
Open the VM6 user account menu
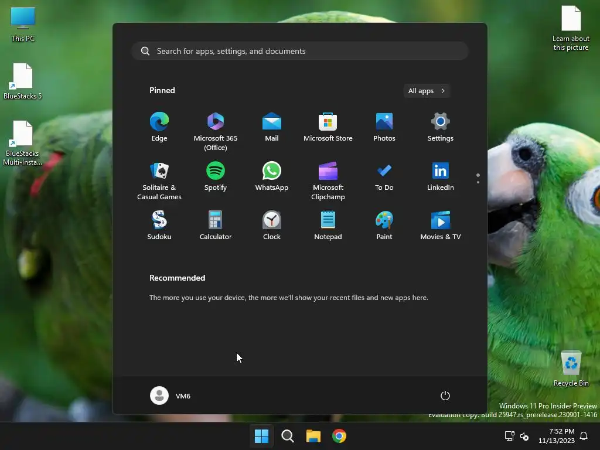point(171,396)
